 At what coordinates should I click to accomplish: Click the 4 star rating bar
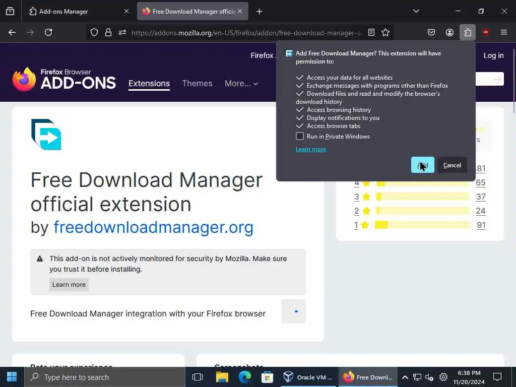click(x=423, y=183)
